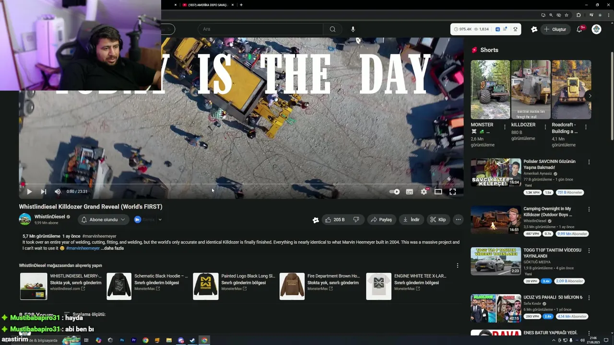Open the vidIQ extension icon in the header

click(534, 29)
